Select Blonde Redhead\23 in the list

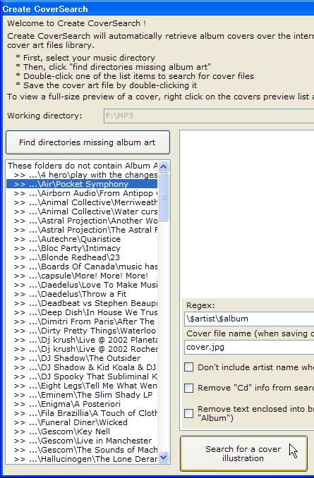click(82, 257)
